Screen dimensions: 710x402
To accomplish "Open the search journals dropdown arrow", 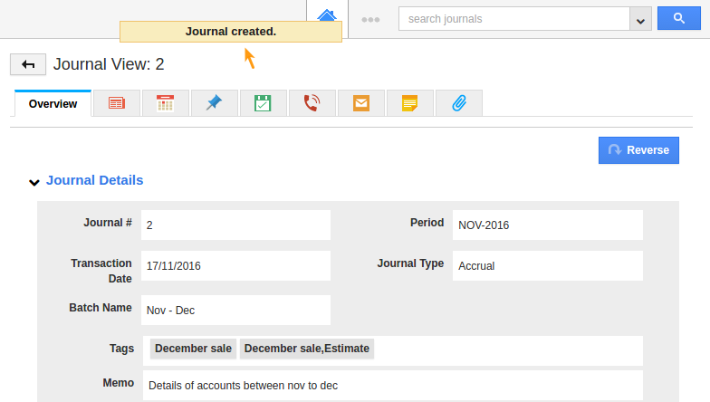I will tap(641, 19).
